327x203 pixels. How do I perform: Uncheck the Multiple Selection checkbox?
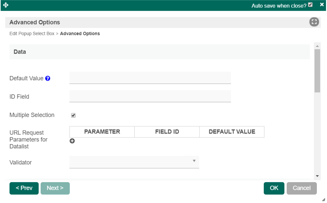(73, 115)
